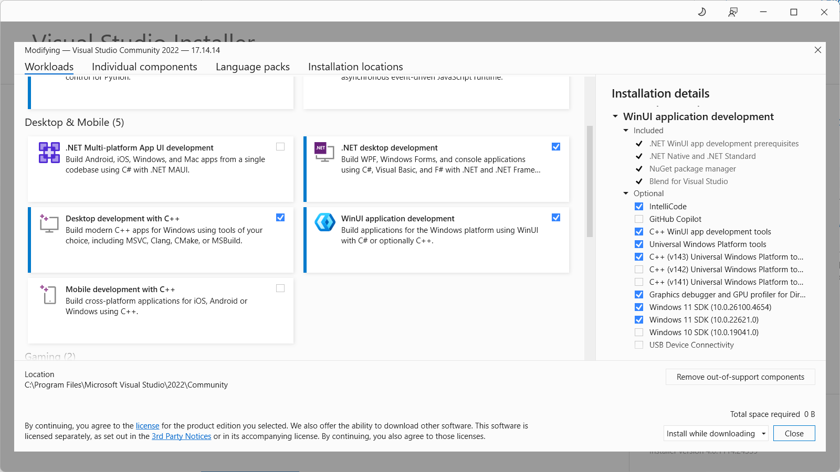This screenshot has height=472, width=840.
Task: Click Remove out-of-support components
Action: click(740, 377)
